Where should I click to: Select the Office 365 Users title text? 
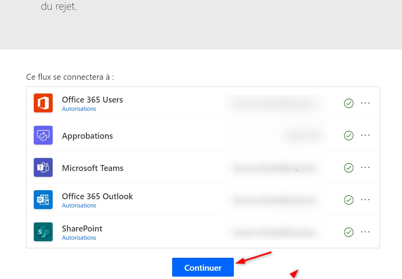92,99
